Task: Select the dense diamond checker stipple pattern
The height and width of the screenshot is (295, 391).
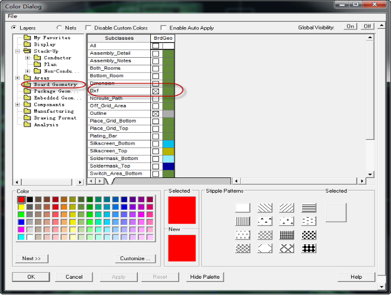Action: [309, 235]
